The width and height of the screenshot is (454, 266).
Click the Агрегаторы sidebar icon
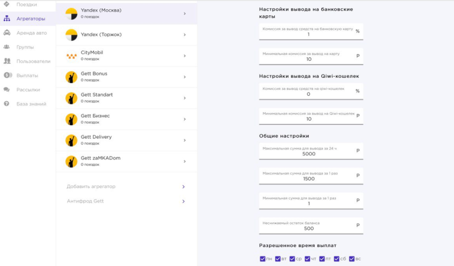coord(7,18)
